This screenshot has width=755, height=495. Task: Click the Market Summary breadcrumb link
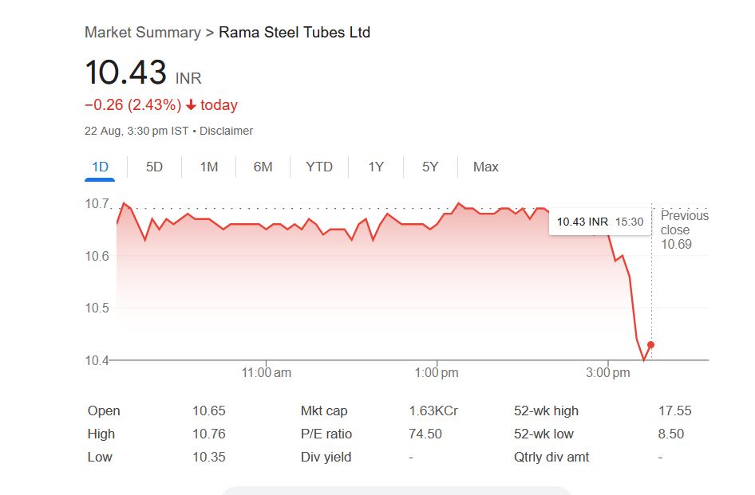pyautogui.click(x=142, y=33)
